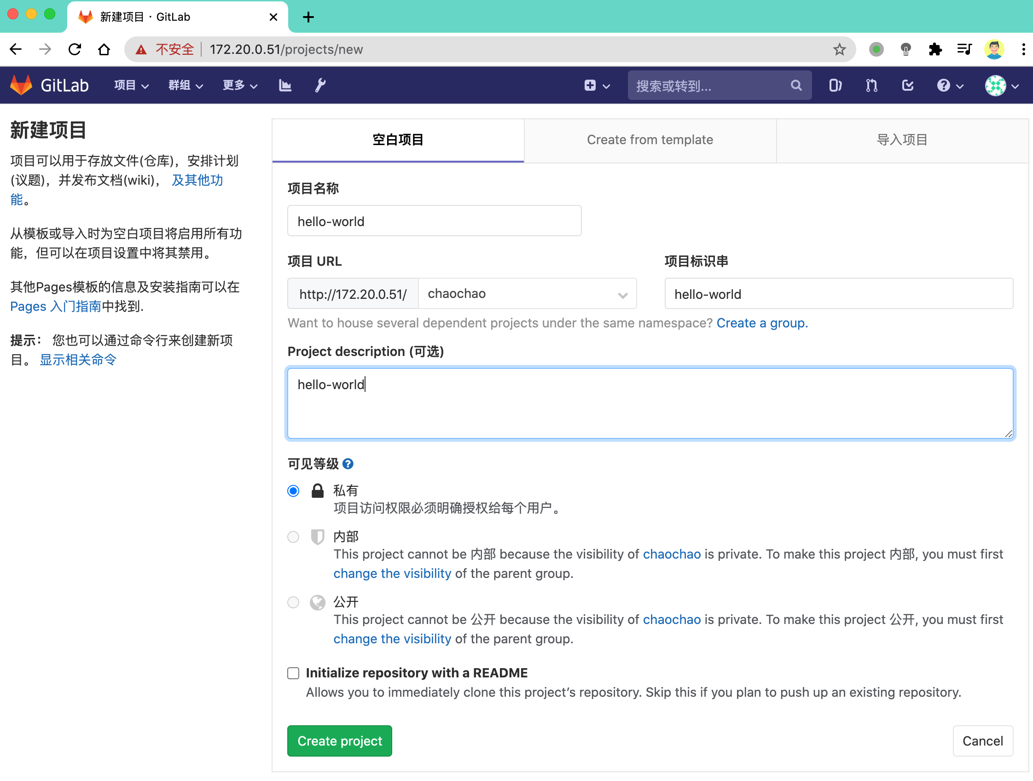This screenshot has width=1033, height=781.
Task: Open the merge requests icon in navbar
Action: (x=871, y=86)
